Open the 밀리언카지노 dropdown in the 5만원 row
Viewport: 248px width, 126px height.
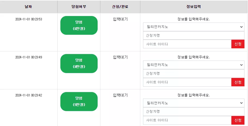point(194,103)
